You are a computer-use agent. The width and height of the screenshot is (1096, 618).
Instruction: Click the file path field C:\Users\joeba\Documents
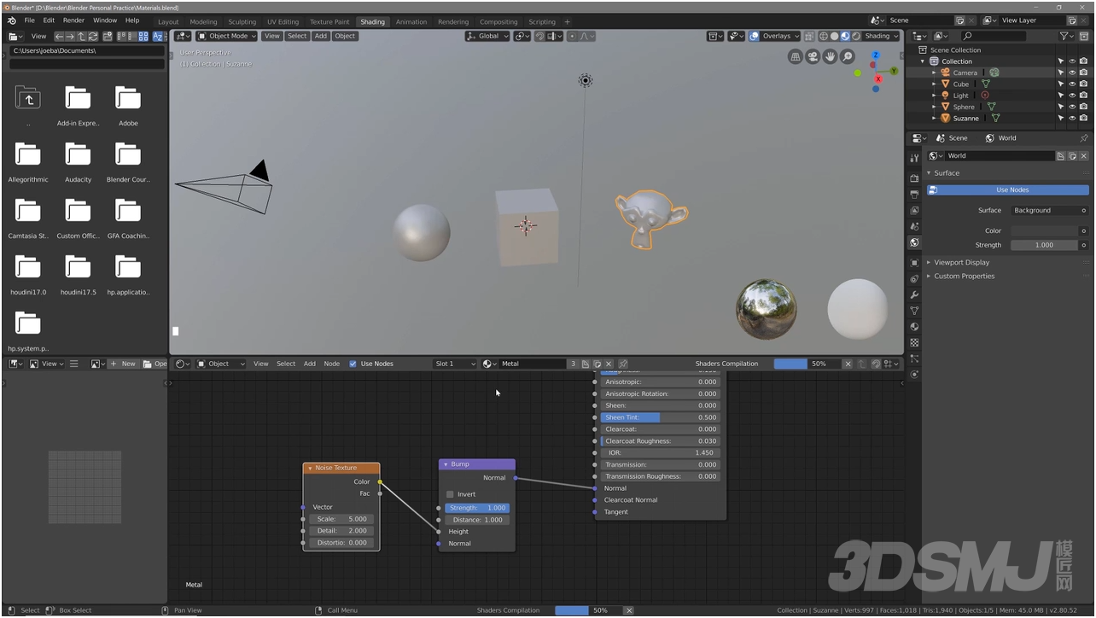click(x=86, y=51)
